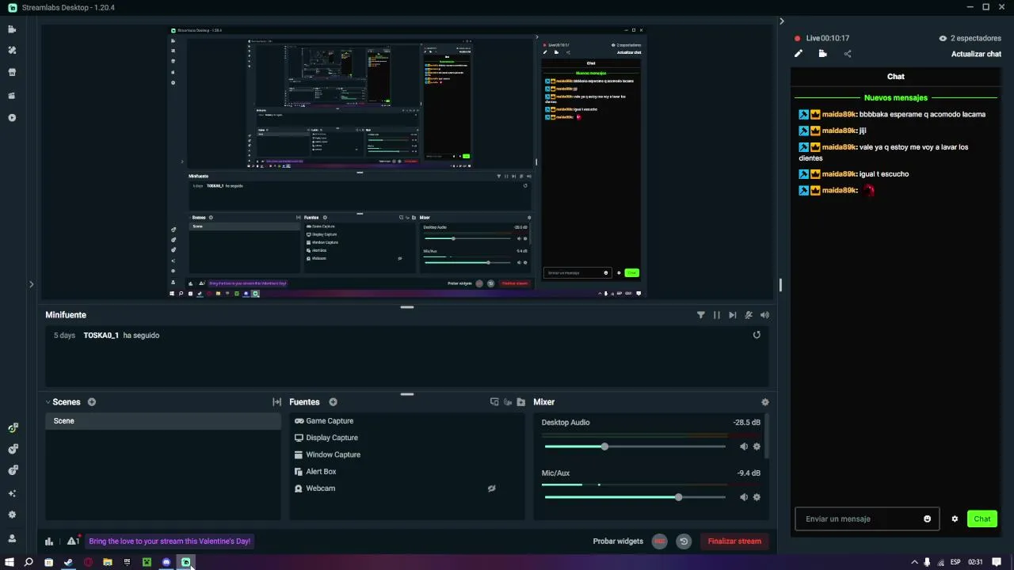Click the guest cam icon in Fuentes header

point(508,402)
